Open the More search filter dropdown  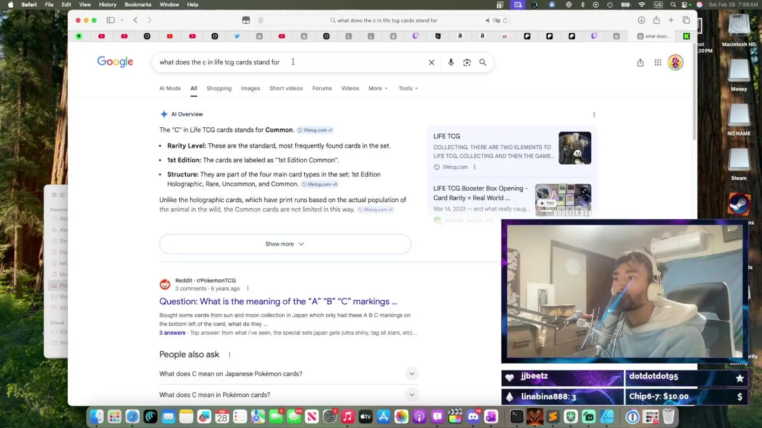[x=378, y=89]
